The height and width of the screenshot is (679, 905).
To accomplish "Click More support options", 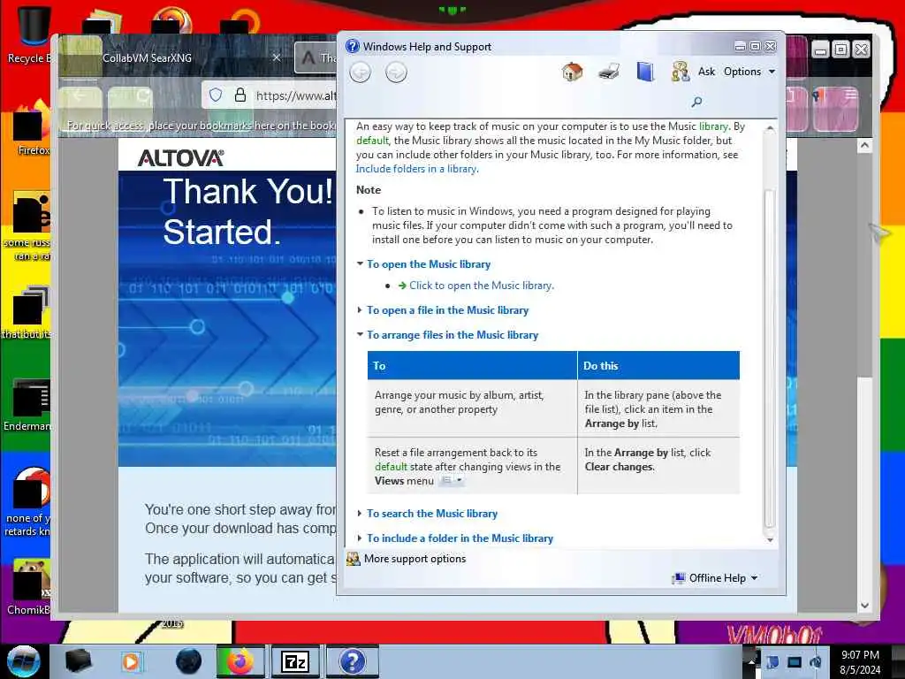I will [414, 559].
